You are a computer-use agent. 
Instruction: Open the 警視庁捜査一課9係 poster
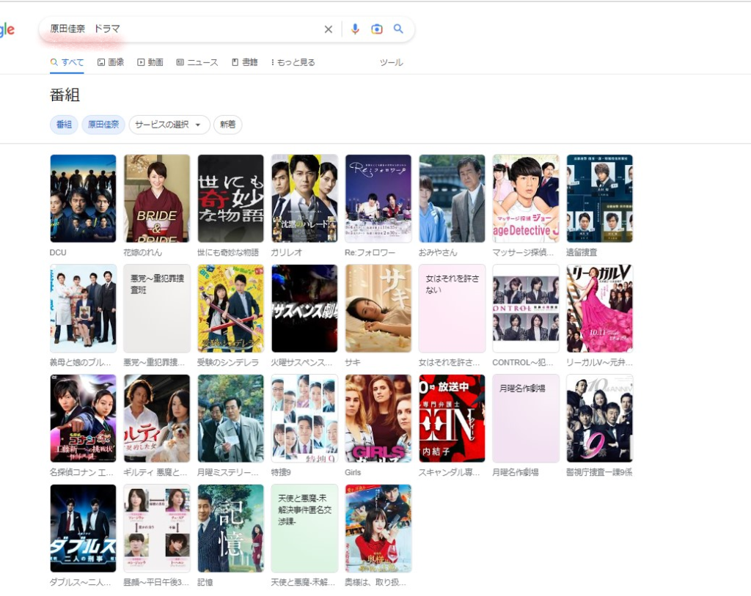(600, 419)
